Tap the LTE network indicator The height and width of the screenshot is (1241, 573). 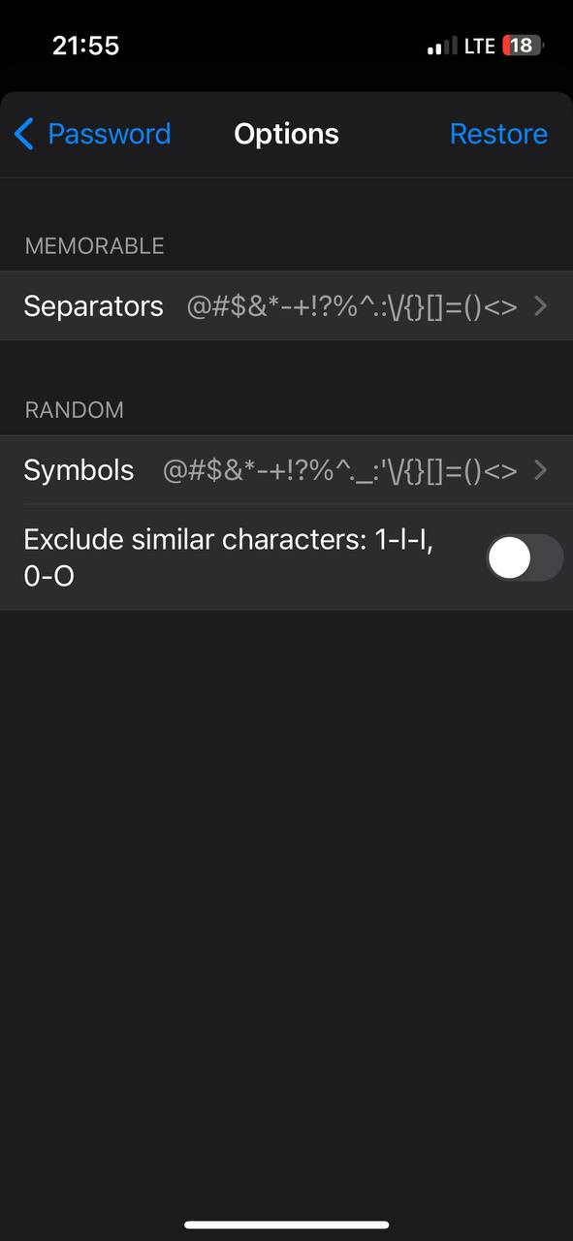(x=480, y=46)
